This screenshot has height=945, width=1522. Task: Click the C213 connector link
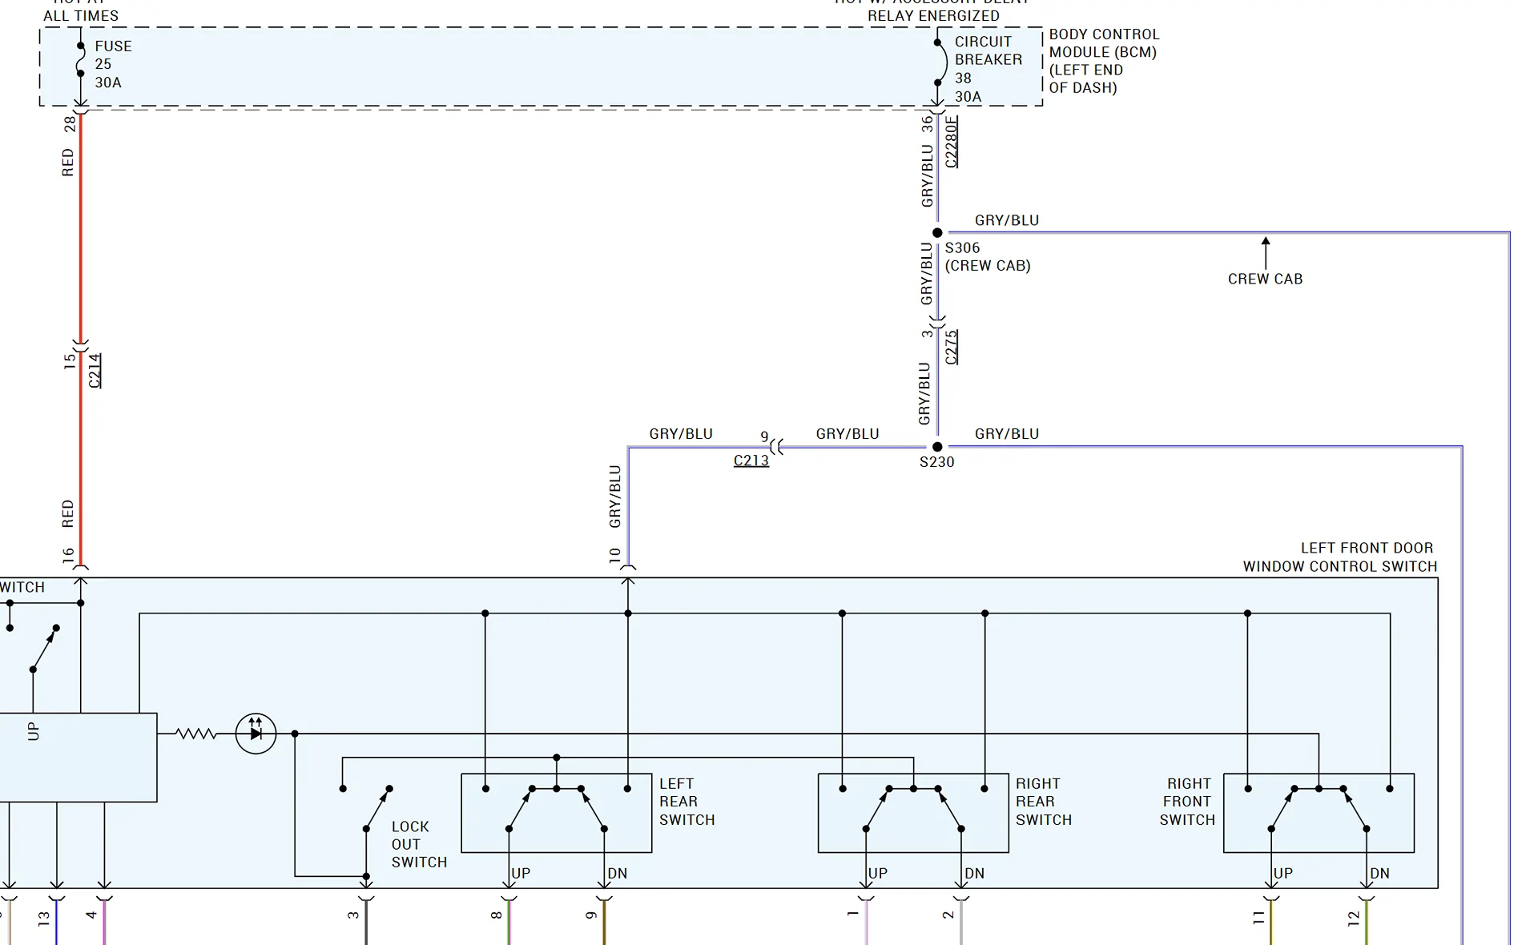coord(751,460)
